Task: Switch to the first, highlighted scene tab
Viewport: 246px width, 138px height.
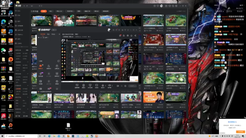Action: click(x=43, y=34)
